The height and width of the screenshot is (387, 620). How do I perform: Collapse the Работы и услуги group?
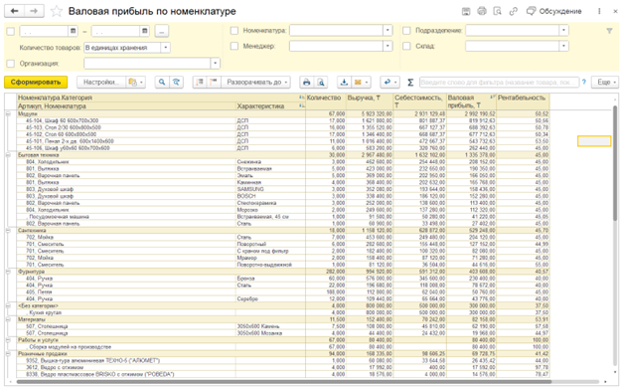pyautogui.click(x=8, y=340)
